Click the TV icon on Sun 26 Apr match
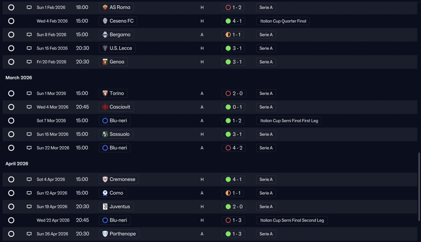The image size is (421, 242). click(x=29, y=234)
